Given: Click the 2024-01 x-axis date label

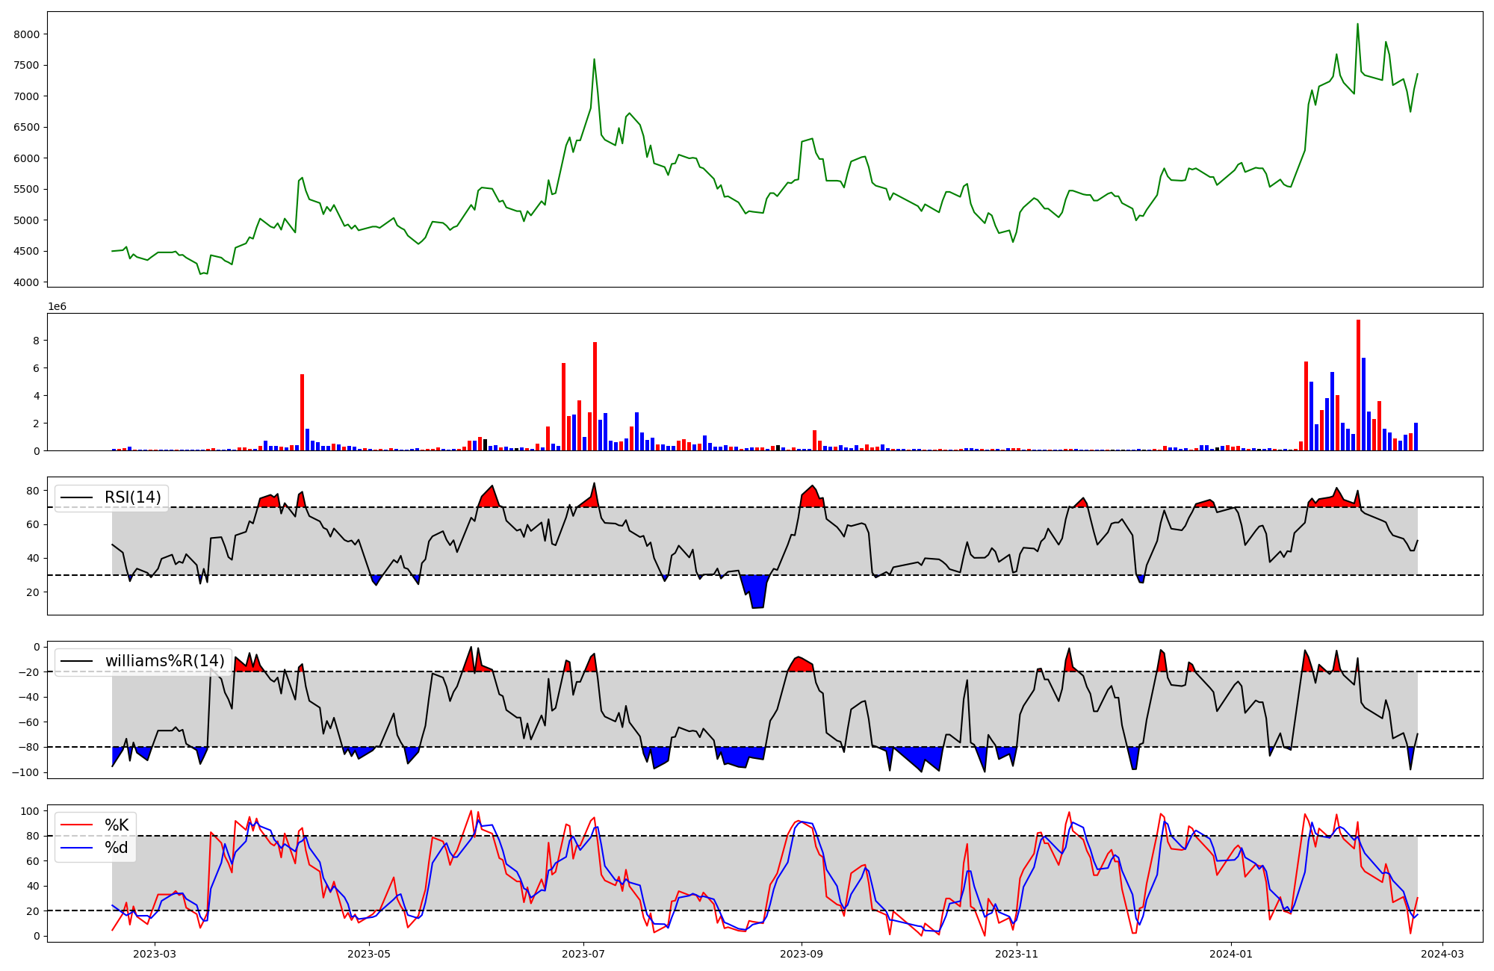Looking at the screenshot, I should coord(1230,954).
